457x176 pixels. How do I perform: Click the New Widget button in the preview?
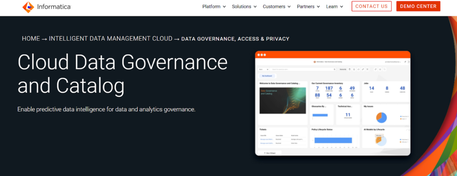point(270,153)
